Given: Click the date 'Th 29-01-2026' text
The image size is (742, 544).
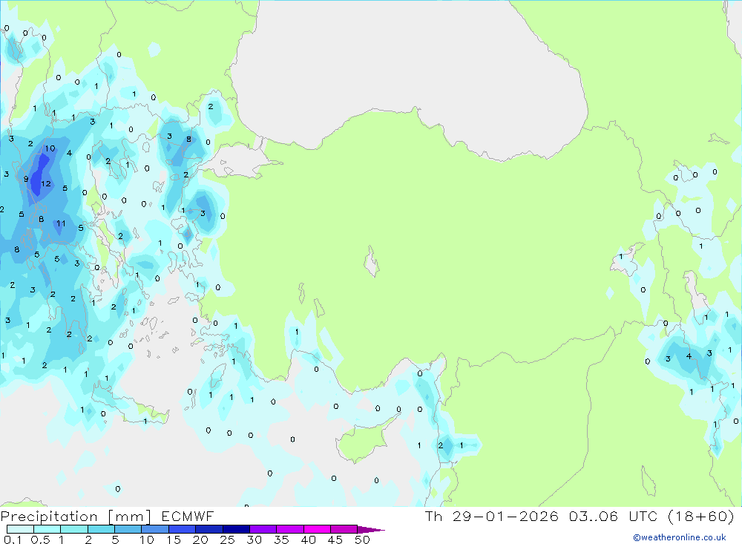Looking at the screenshot, I should (x=491, y=516).
